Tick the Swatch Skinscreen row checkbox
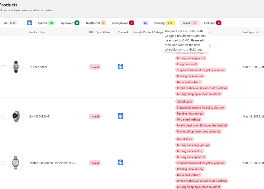 click(3, 163)
